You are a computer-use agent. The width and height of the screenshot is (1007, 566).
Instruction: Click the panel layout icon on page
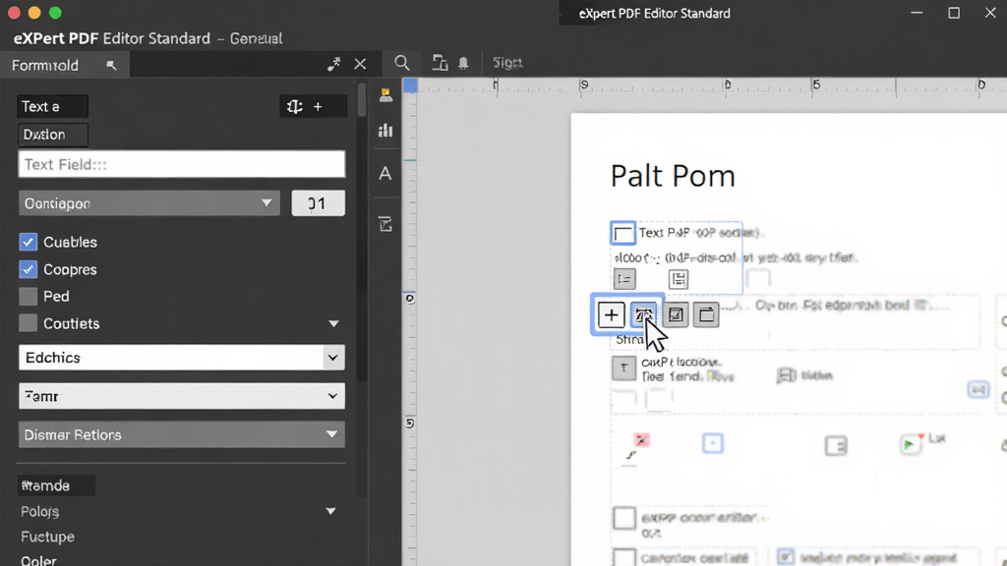836,445
